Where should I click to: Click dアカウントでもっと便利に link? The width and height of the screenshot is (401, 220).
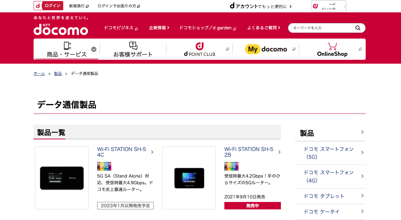261,6
